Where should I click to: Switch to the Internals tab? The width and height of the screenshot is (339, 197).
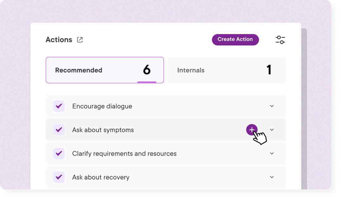[x=227, y=70]
